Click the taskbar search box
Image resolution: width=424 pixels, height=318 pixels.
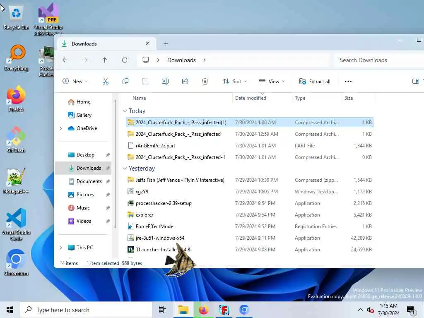[86, 310]
